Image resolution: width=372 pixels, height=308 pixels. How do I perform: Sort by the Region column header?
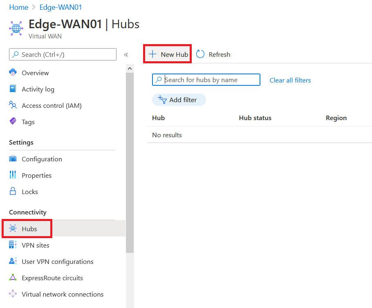336,118
